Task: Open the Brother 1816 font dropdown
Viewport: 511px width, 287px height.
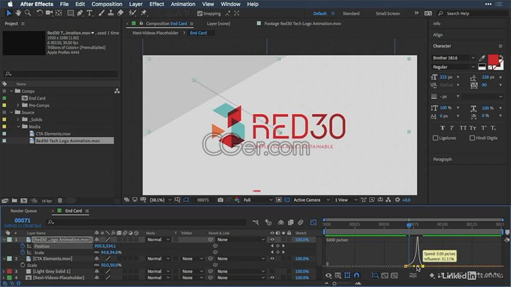Action: tap(454, 58)
